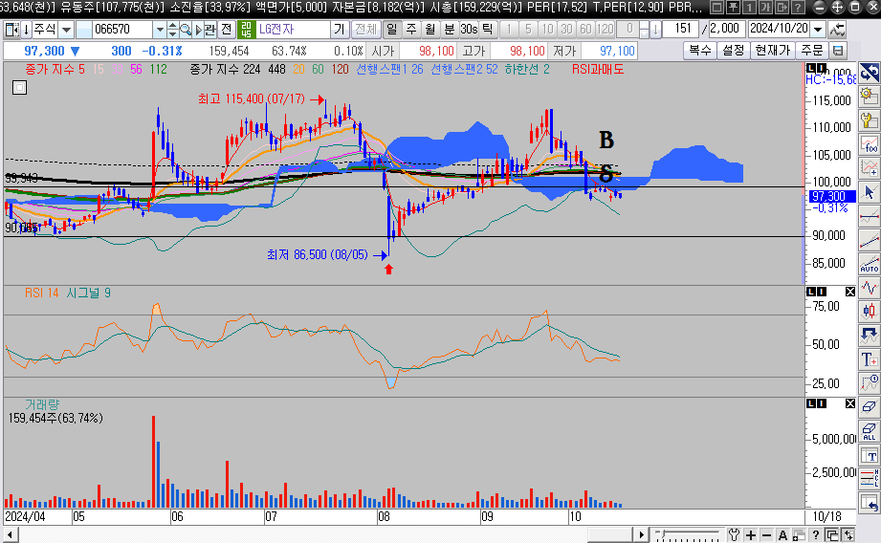The image size is (881, 543).
Task: Select the arrow pointer tool
Action: point(870,192)
